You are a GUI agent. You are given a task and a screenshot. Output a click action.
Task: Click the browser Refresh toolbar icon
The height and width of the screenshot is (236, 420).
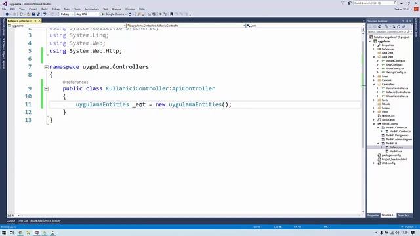click(x=130, y=14)
